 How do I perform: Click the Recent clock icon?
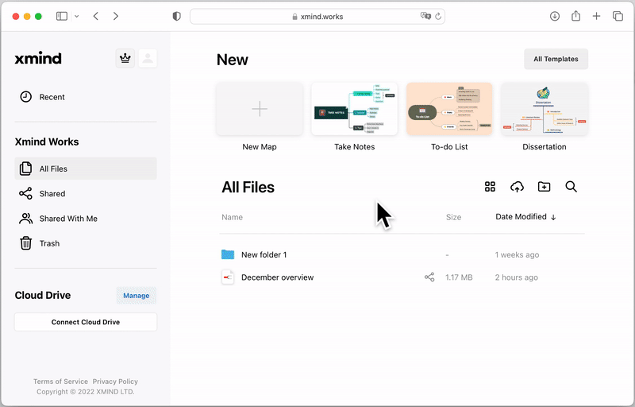coord(26,97)
